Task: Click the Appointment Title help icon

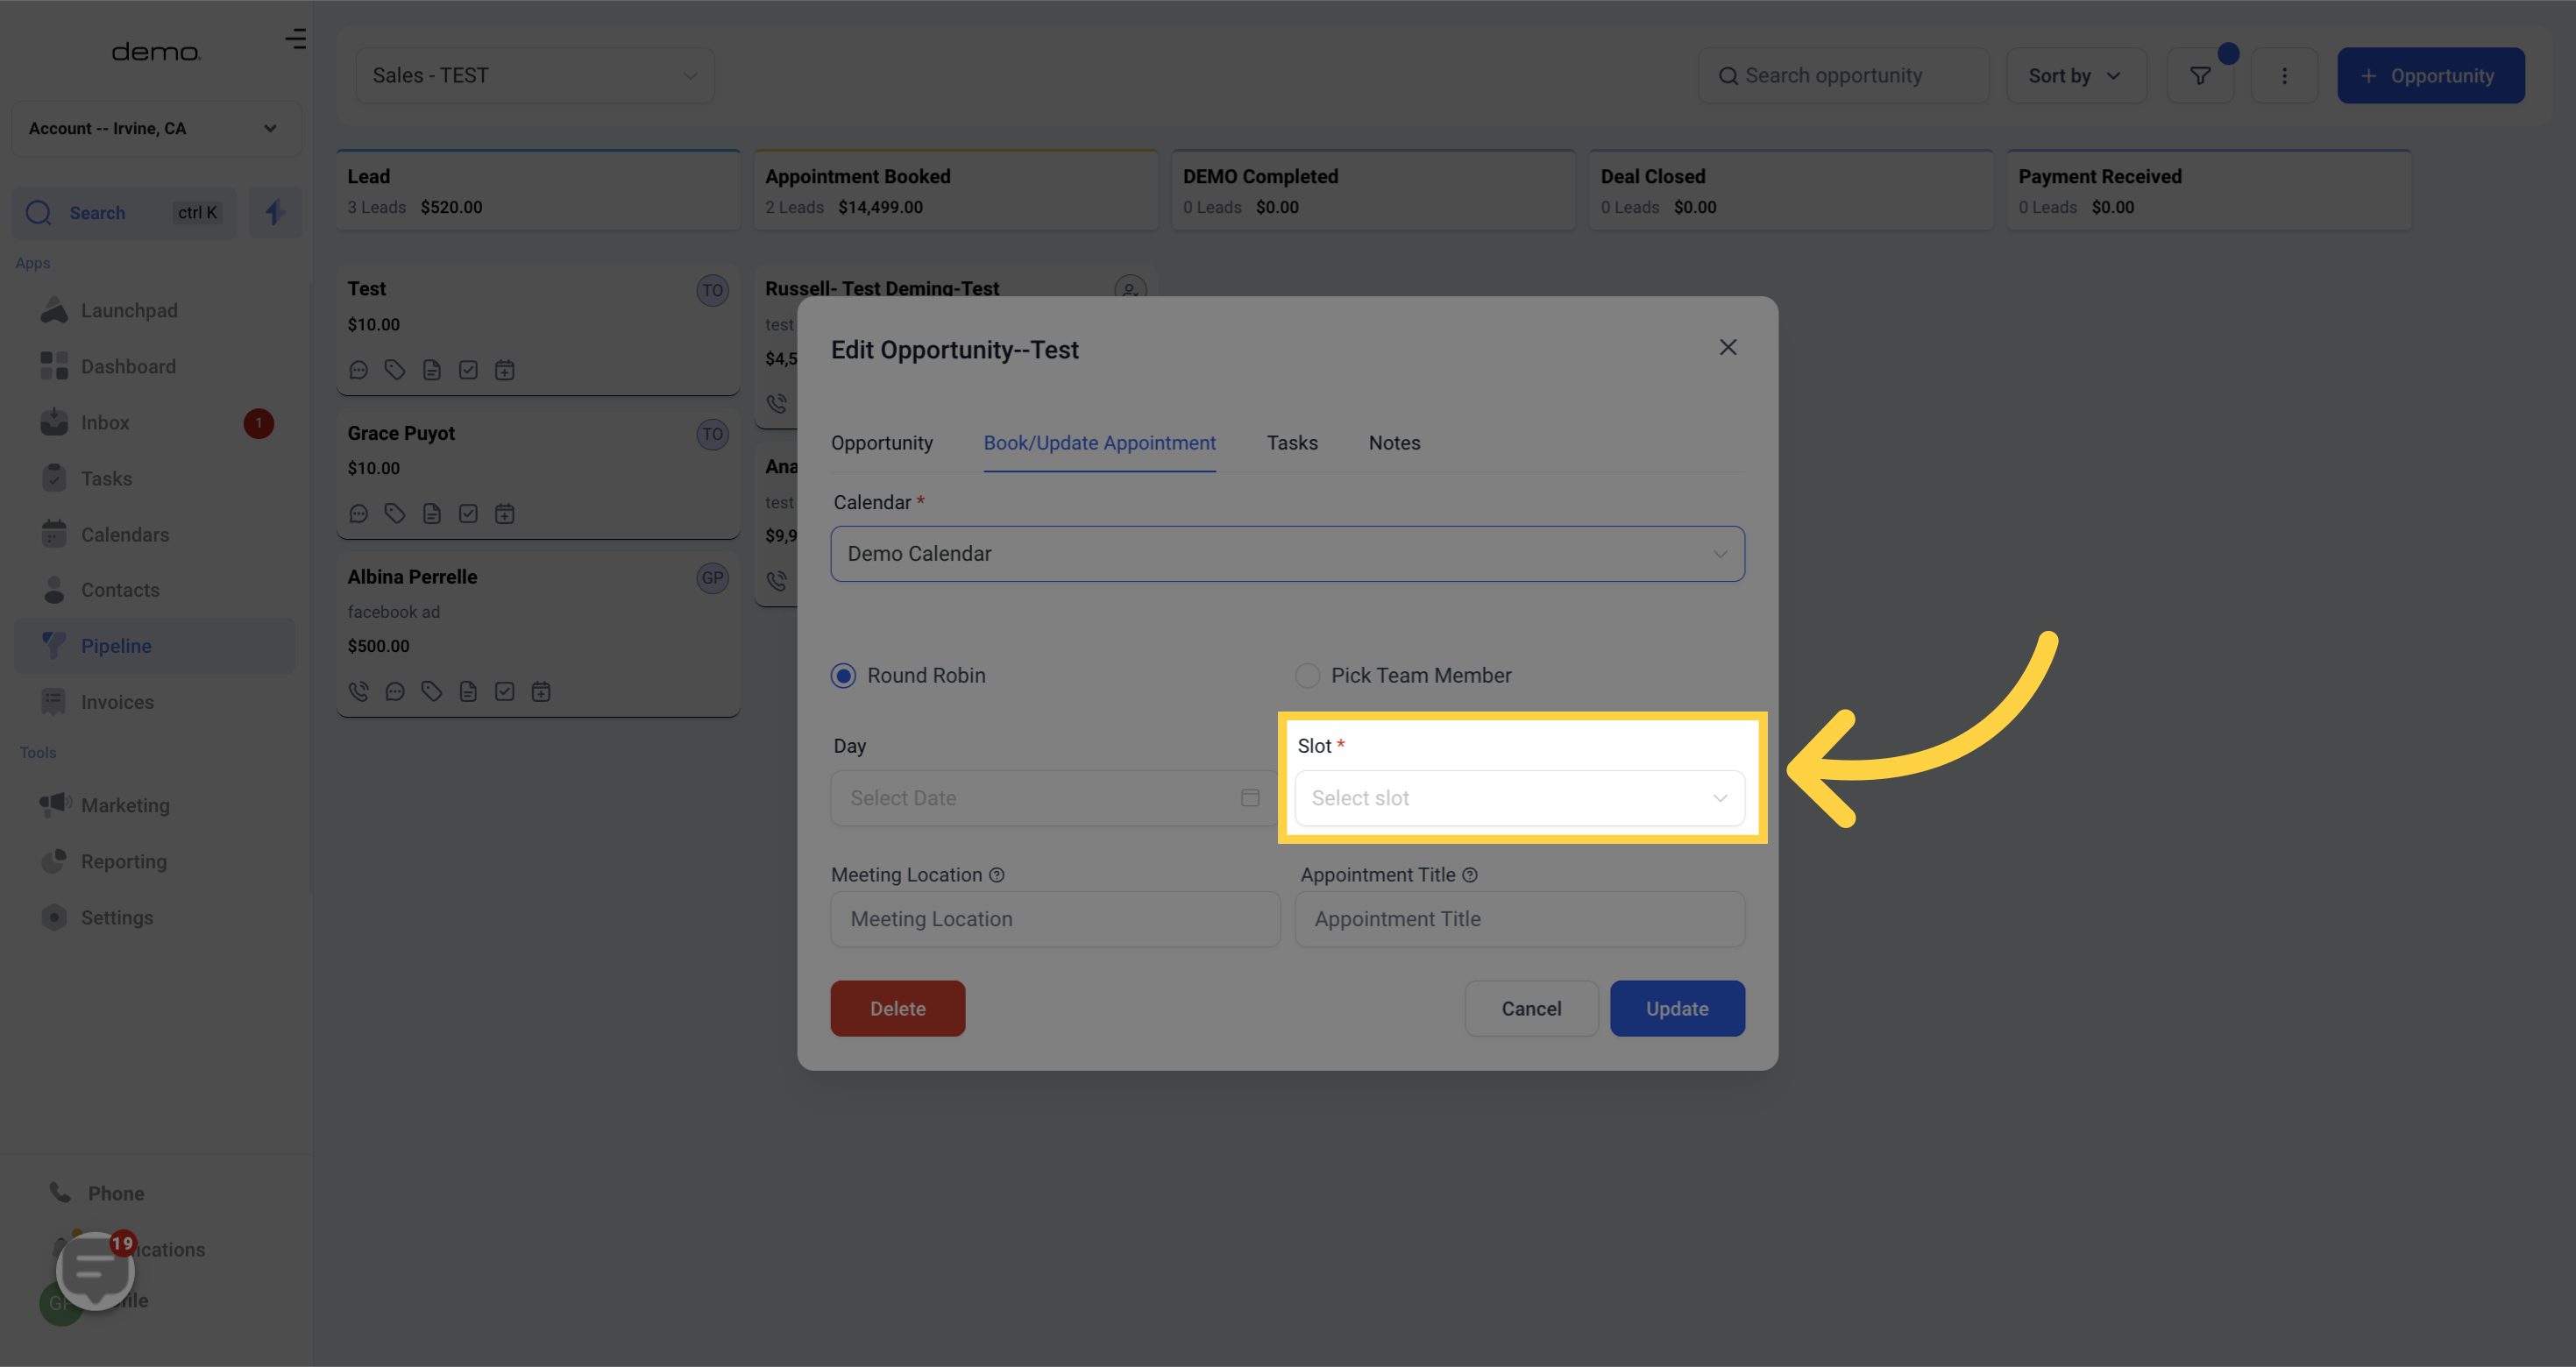Action: click(x=1469, y=875)
